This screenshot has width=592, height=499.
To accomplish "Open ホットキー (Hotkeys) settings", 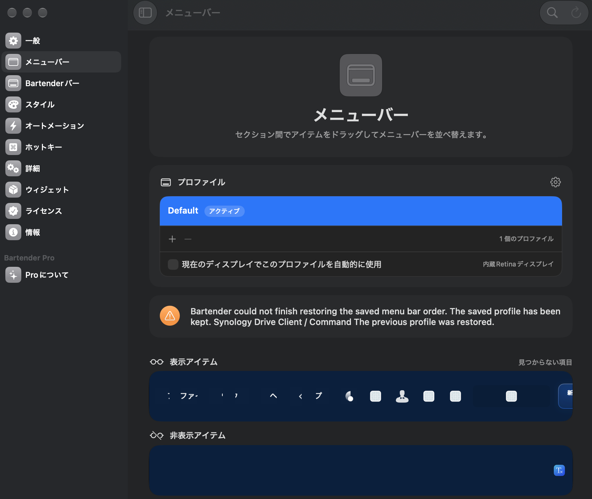I will pyautogui.click(x=61, y=147).
